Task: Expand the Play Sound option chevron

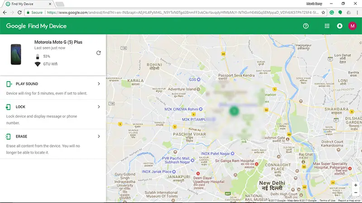Action: pyautogui.click(x=99, y=84)
